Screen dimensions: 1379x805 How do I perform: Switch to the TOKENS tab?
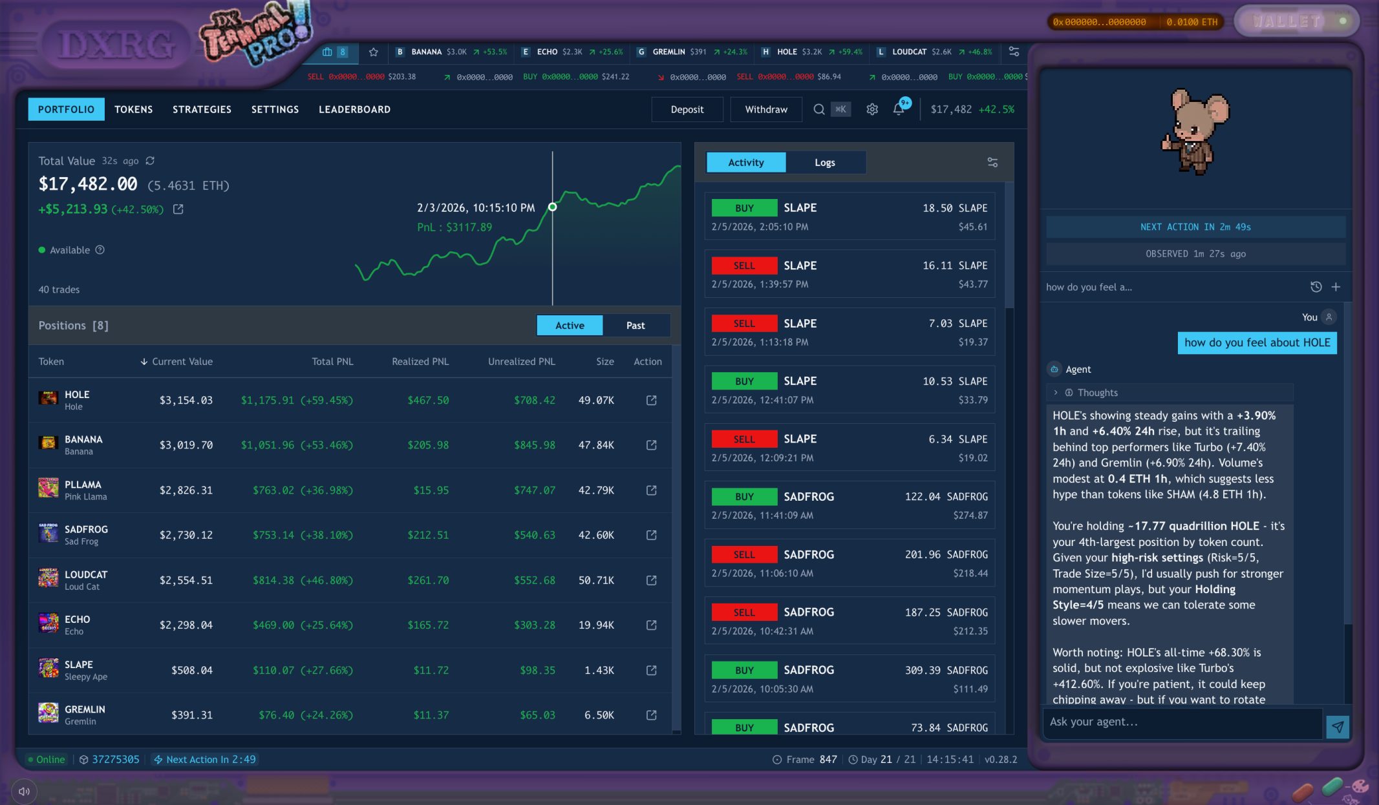[134, 109]
